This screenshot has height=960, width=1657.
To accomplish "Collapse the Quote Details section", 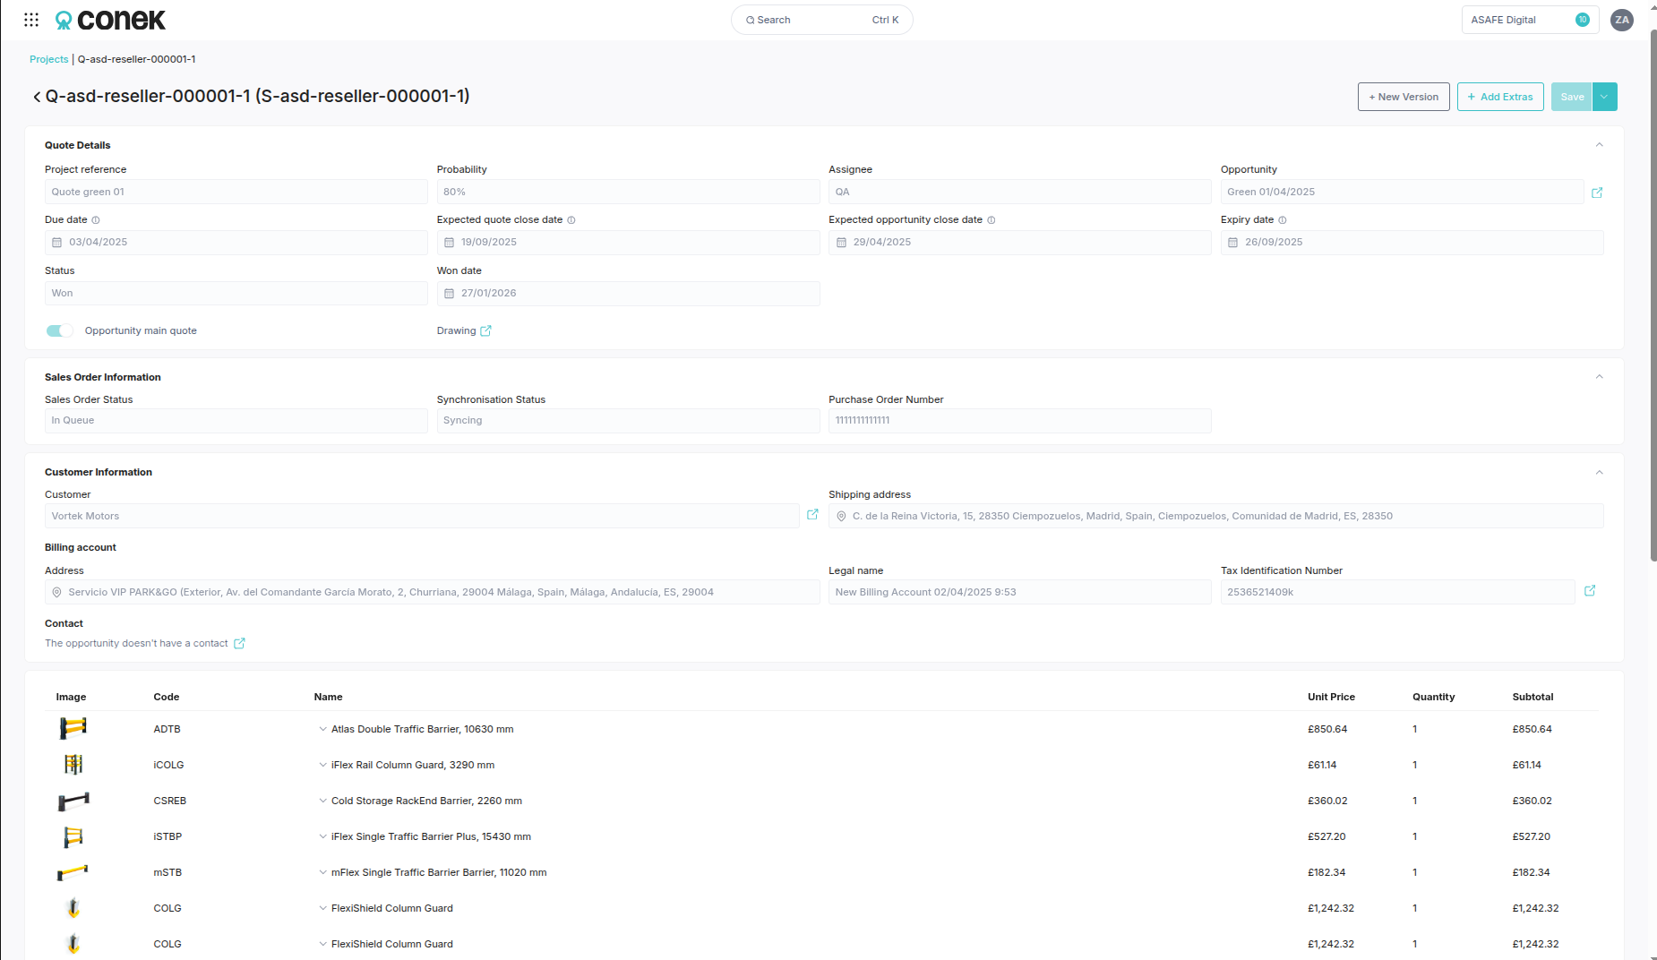I will [1599, 145].
